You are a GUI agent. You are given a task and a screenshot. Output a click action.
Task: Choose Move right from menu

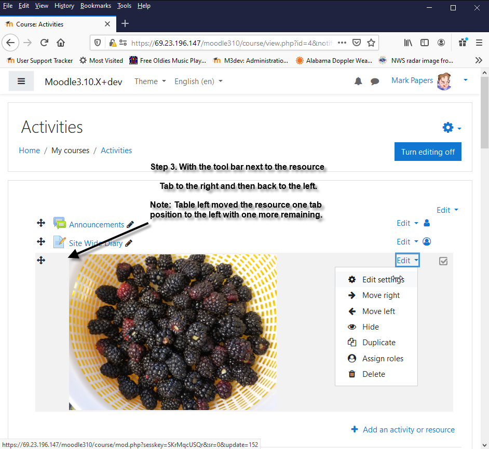(x=376, y=295)
